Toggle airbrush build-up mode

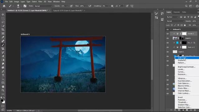click(x=90, y=6)
